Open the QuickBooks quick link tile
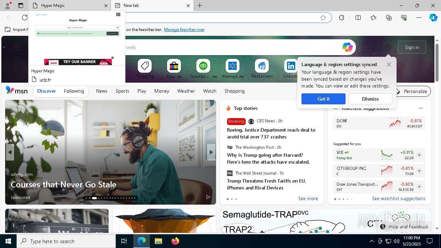This screenshot has width=441, height=248. (x=203, y=69)
